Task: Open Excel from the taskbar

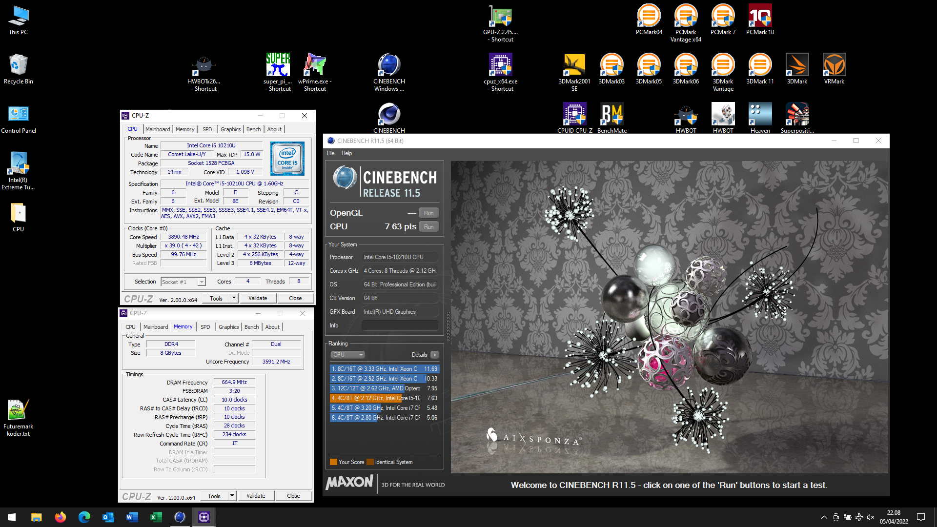Action: click(156, 517)
